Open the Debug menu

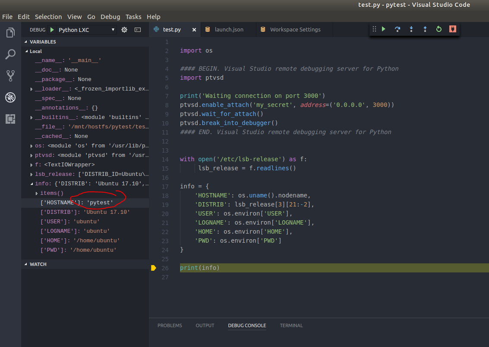coord(110,17)
